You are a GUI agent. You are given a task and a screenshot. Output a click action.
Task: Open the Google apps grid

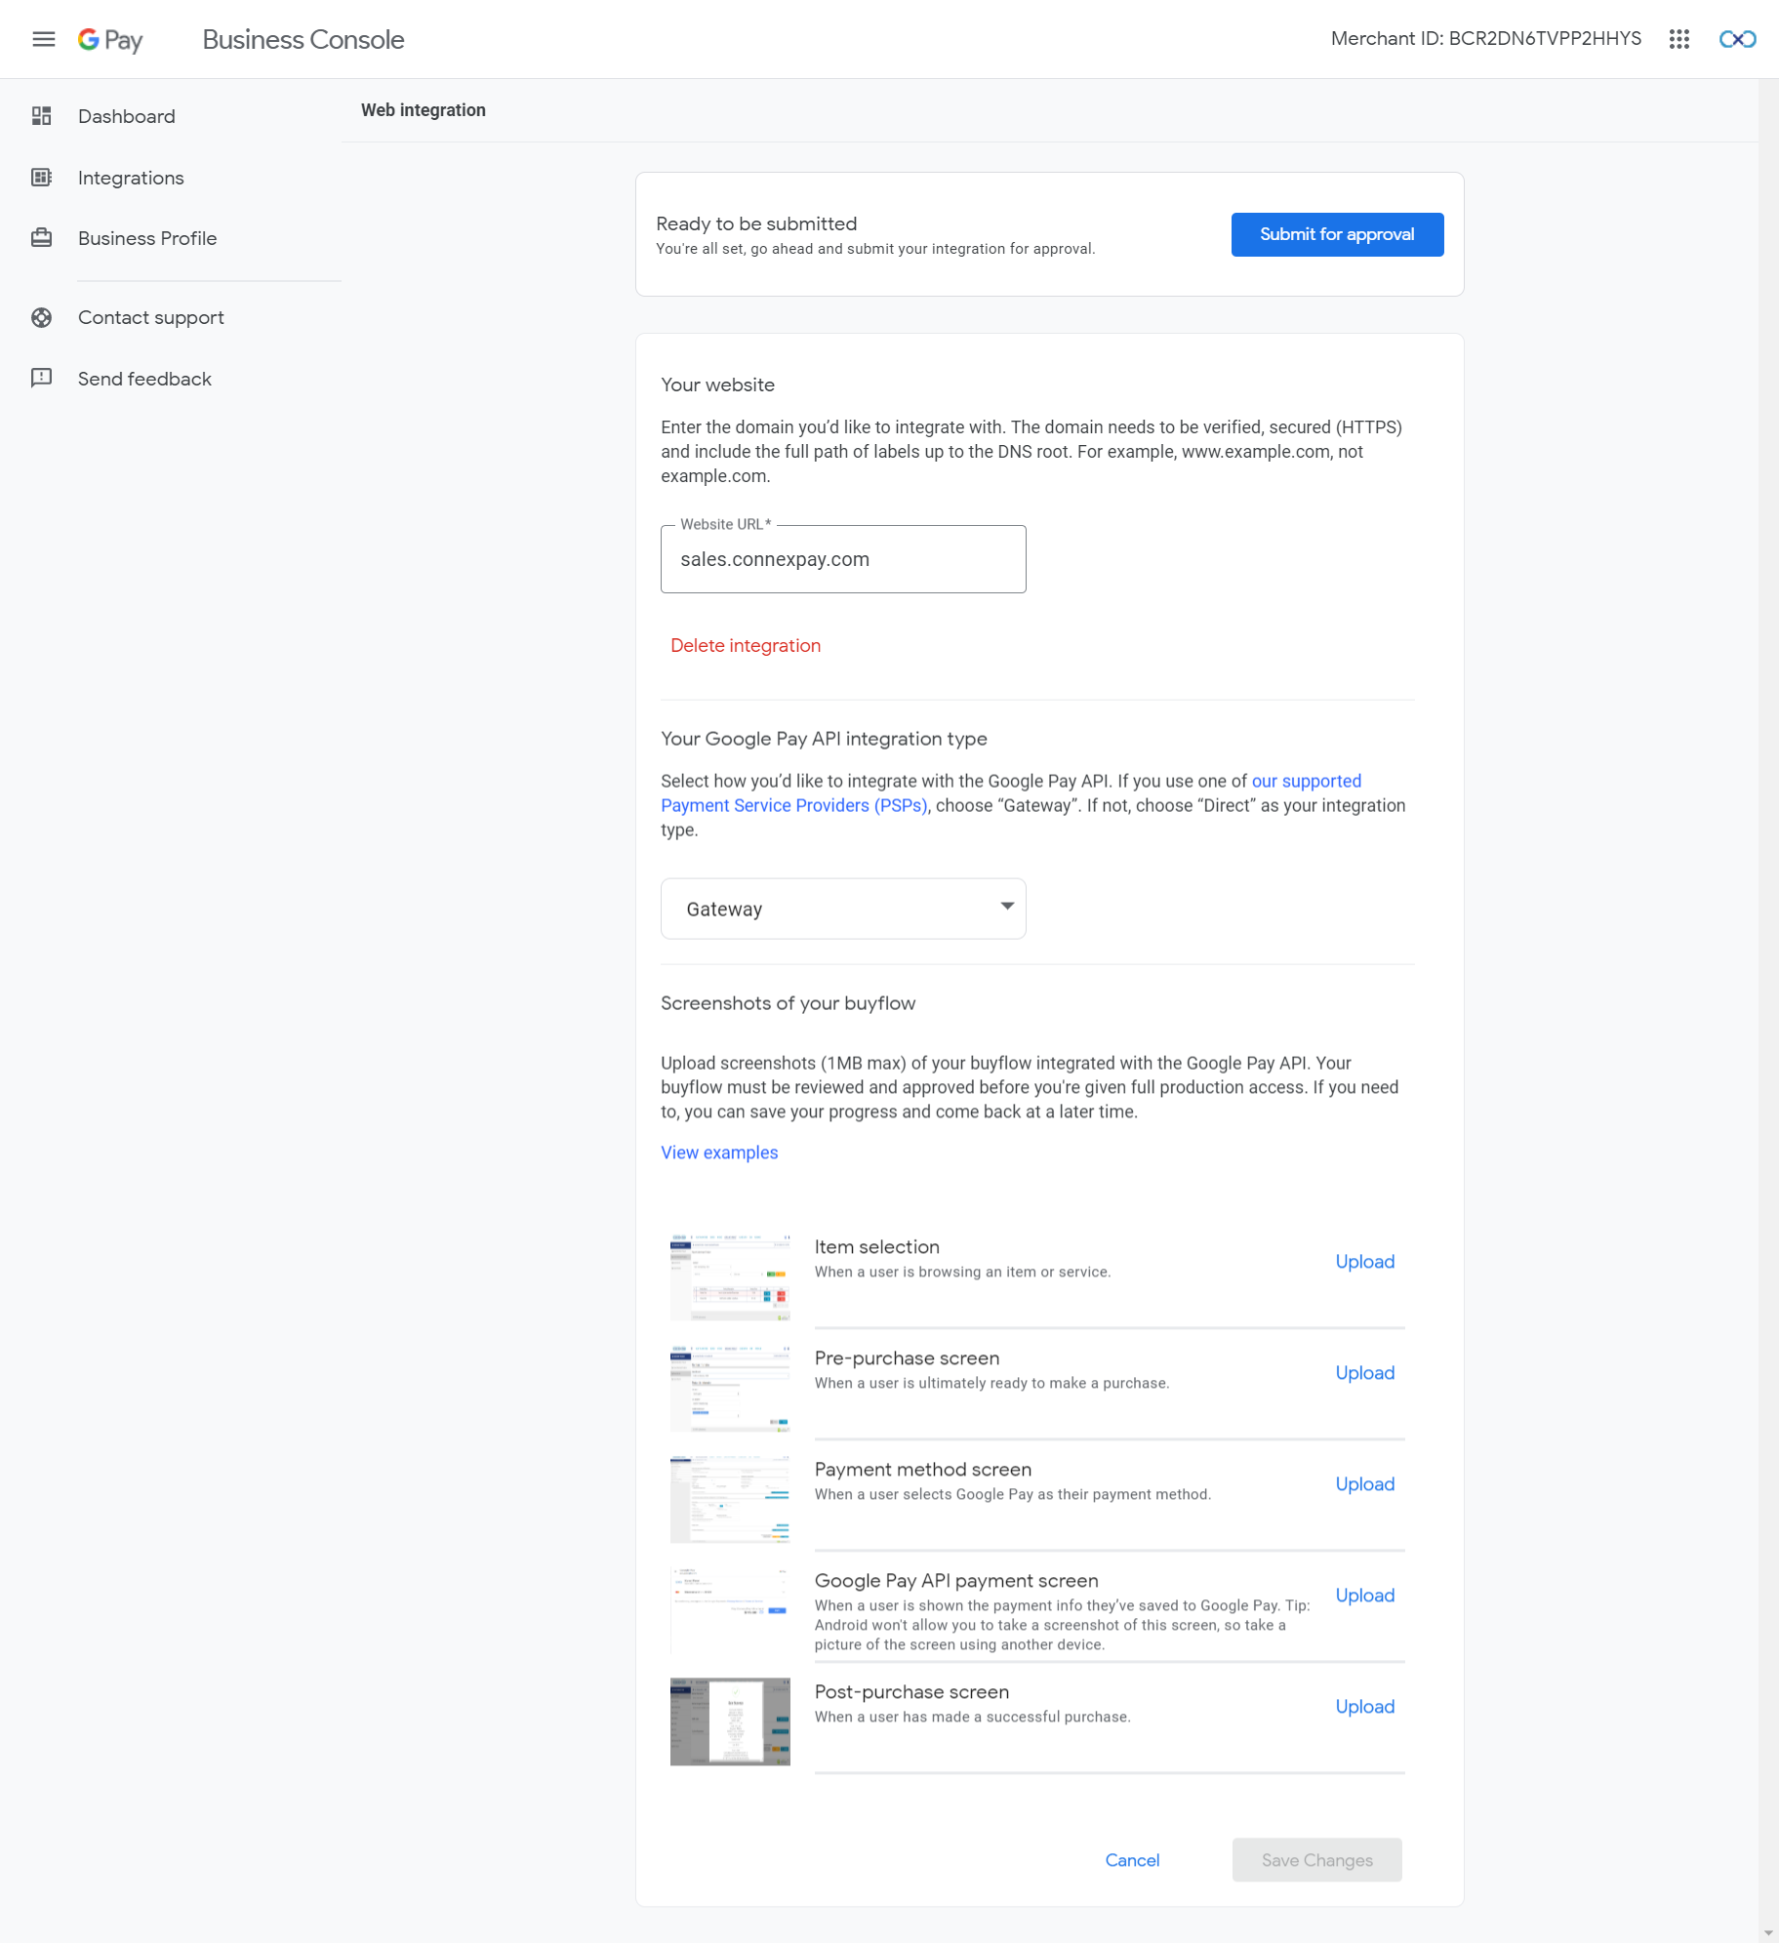click(x=1678, y=39)
